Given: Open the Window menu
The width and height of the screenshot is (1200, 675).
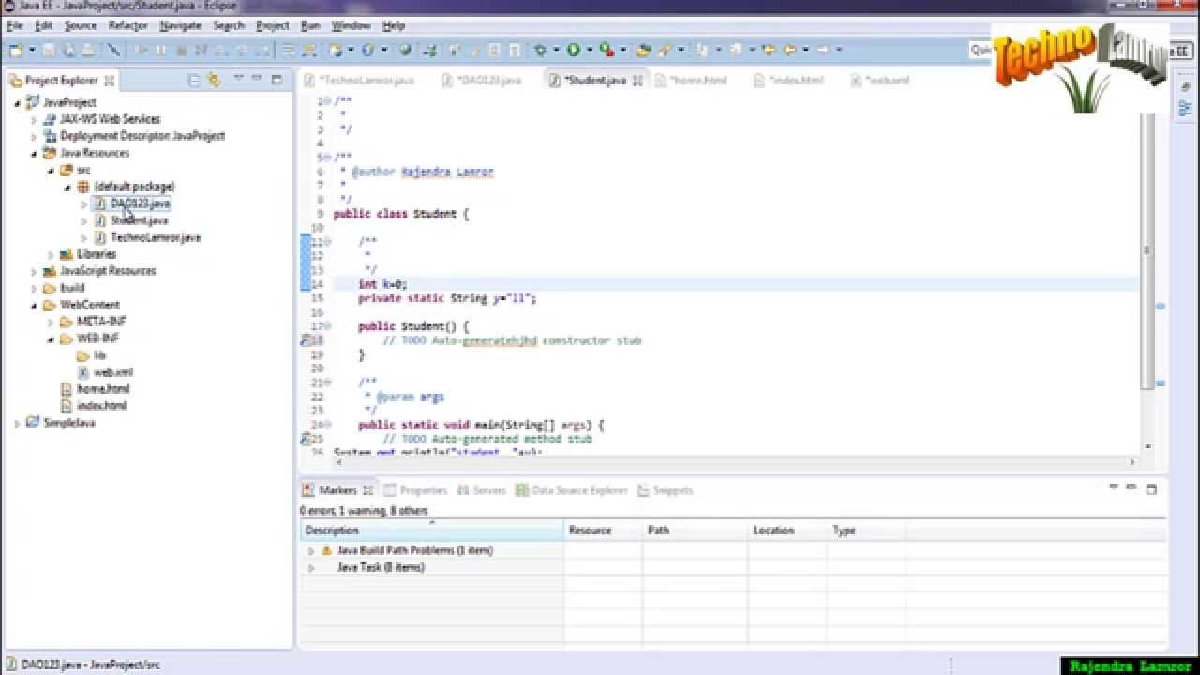Looking at the screenshot, I should pyautogui.click(x=352, y=25).
